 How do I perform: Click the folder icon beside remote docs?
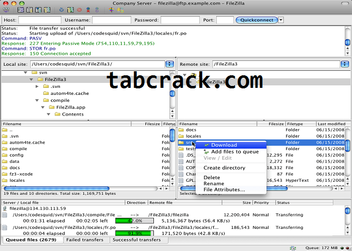point(181,130)
